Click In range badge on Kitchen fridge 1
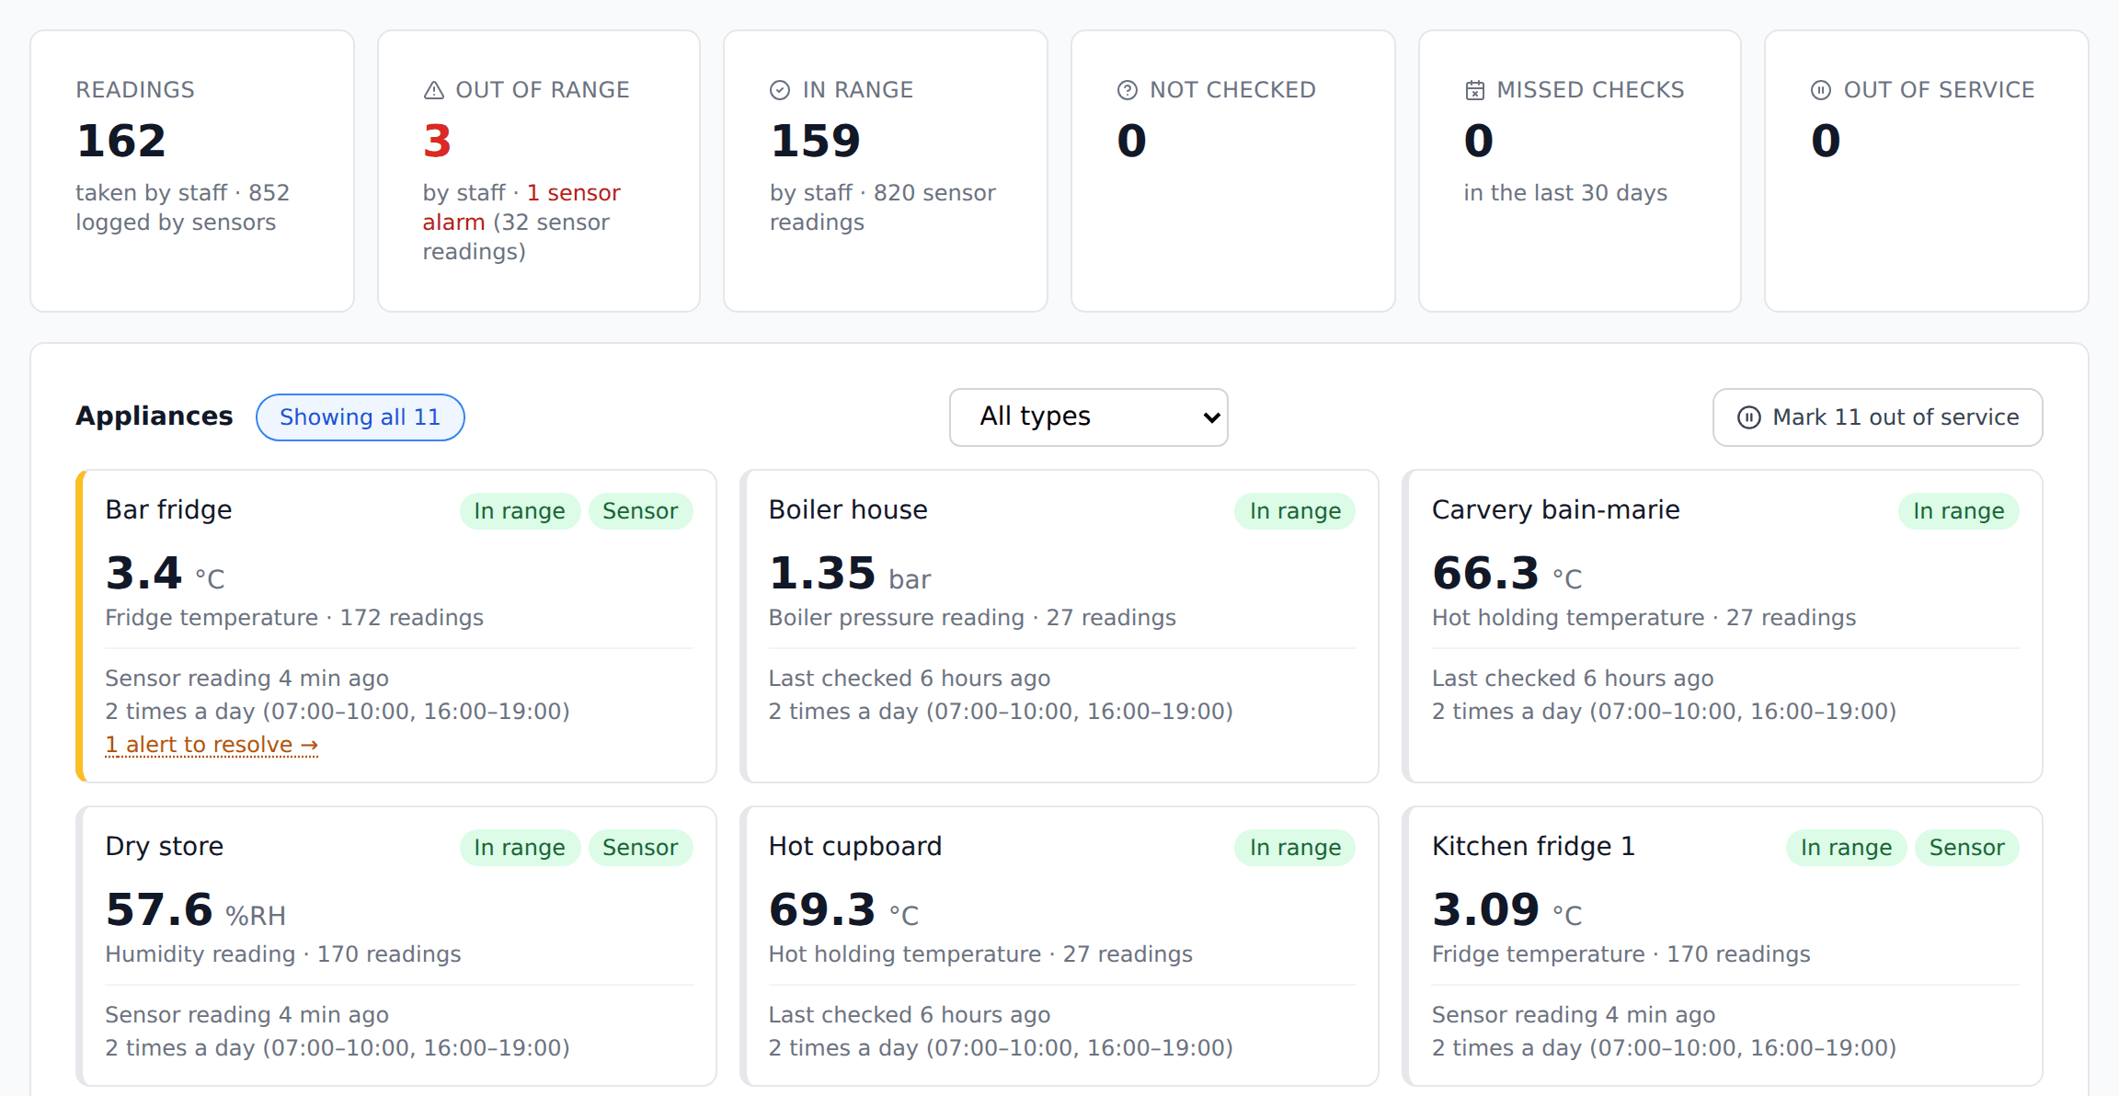 pyautogui.click(x=1846, y=848)
